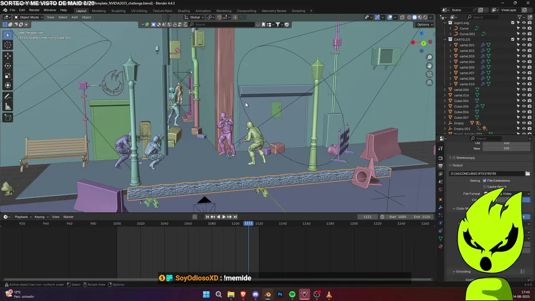The image size is (535, 301).
Task: Open the Physics properties tab
Action: [x=441, y=223]
